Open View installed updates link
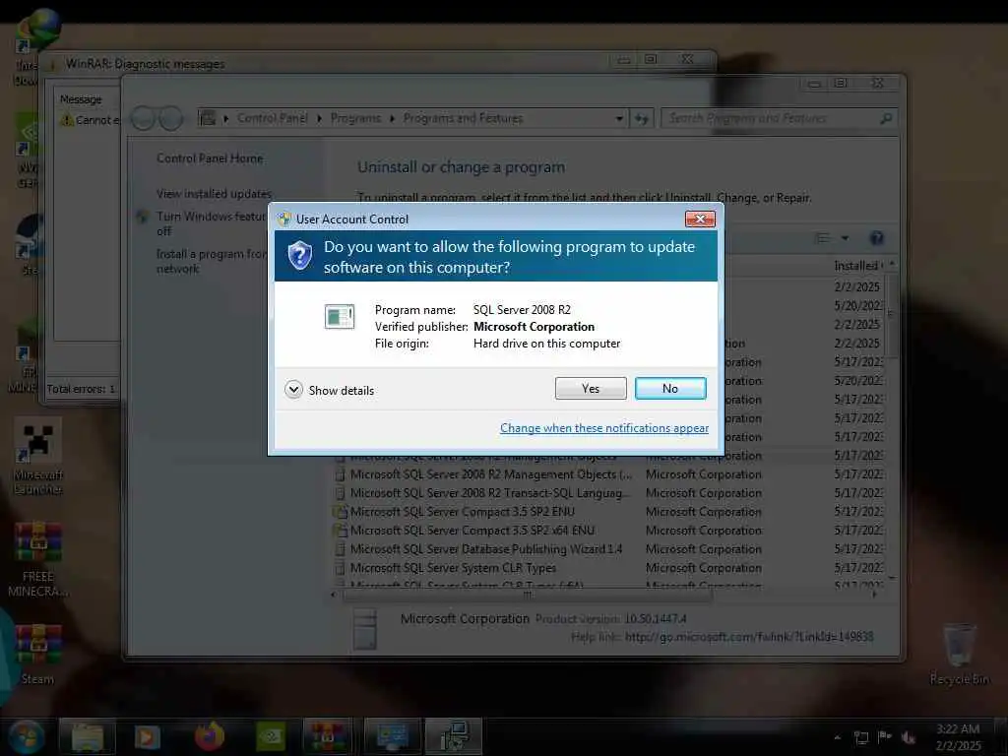The width and height of the screenshot is (1008, 756). tap(214, 194)
